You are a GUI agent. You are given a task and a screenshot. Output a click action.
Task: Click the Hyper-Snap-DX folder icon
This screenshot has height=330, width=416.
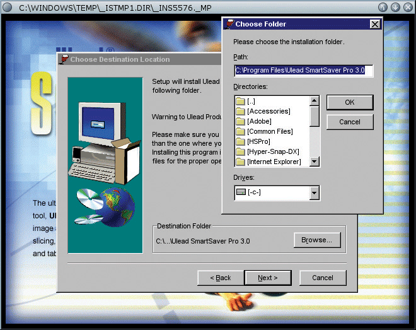click(x=240, y=151)
